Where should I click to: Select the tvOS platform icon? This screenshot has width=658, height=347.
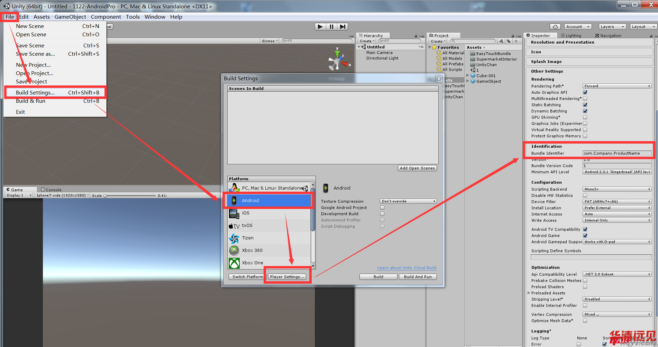pos(234,226)
